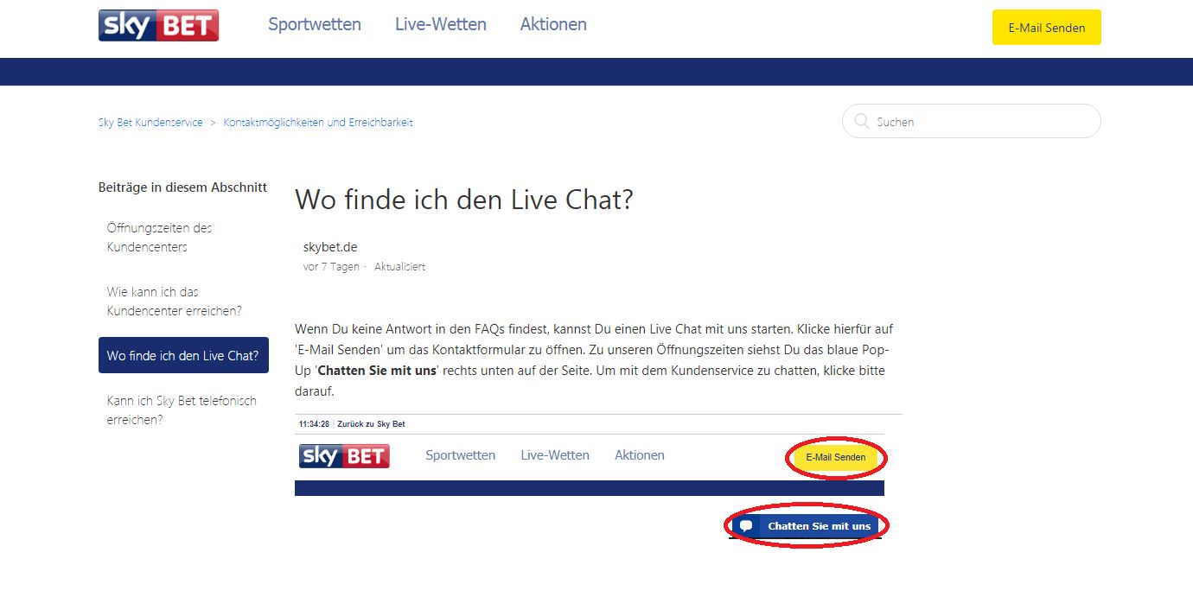Click the skybet.de author name
Screen dimensions: 1193x597
(x=330, y=247)
